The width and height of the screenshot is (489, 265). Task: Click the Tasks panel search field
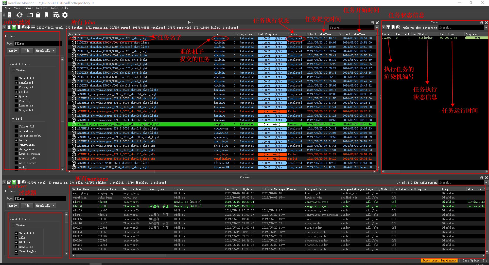pos(461,28)
